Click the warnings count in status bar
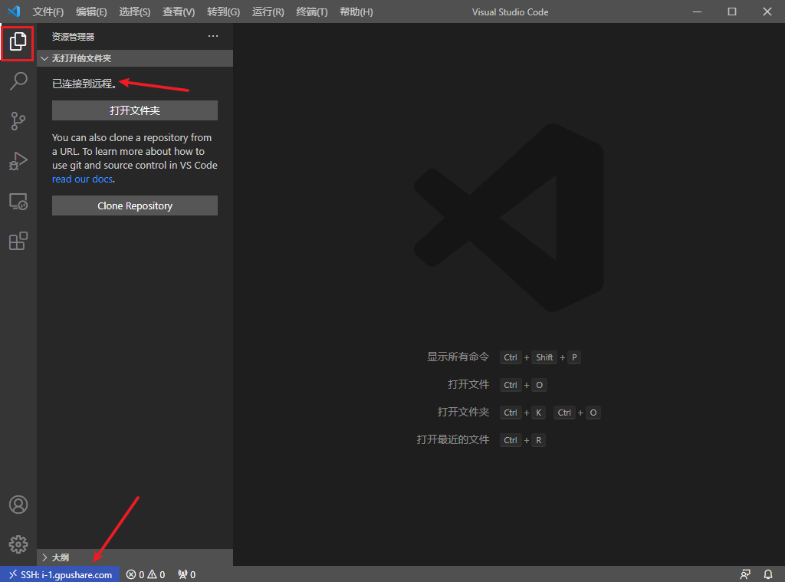This screenshot has width=785, height=582. (156, 574)
